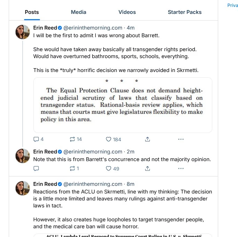Open the Videos tab
The height and width of the screenshot is (237, 238).
click(127, 12)
